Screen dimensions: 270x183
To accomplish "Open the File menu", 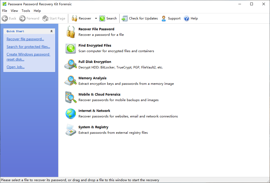I will 5,11.
